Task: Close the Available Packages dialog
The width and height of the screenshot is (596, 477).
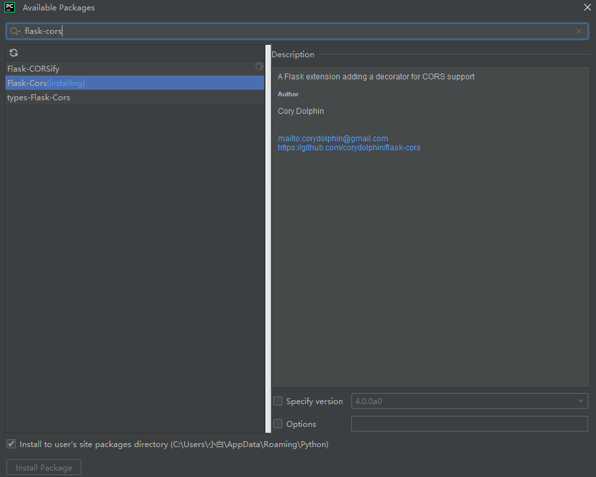Action: 587,7
